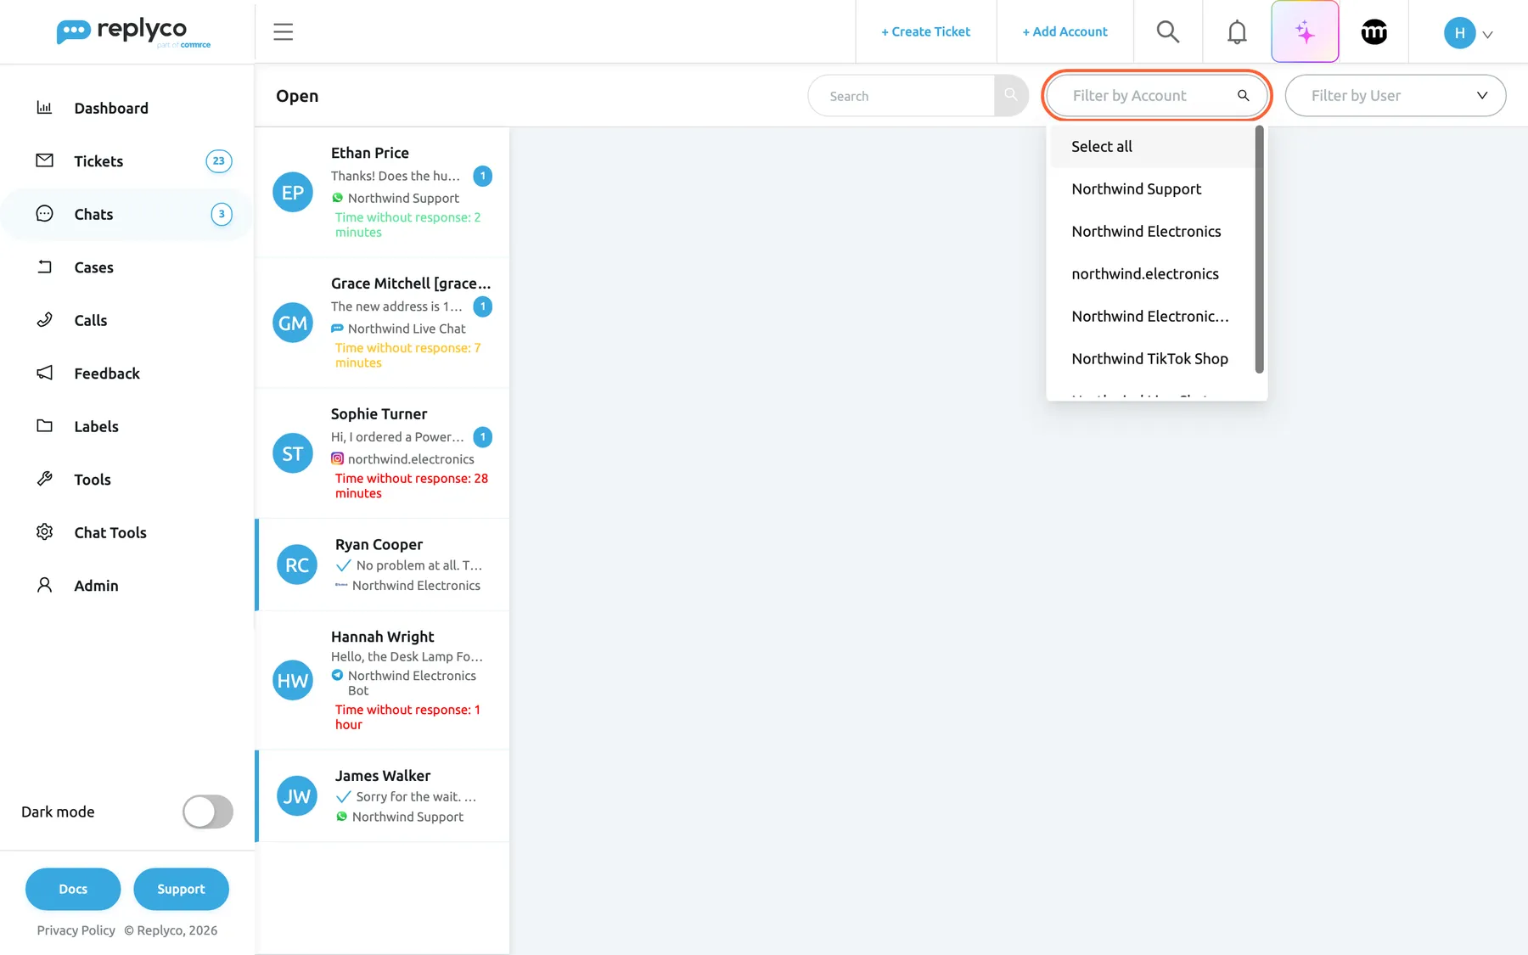Click the Support button
Screen dimensions: 1528x955
tap(181, 889)
